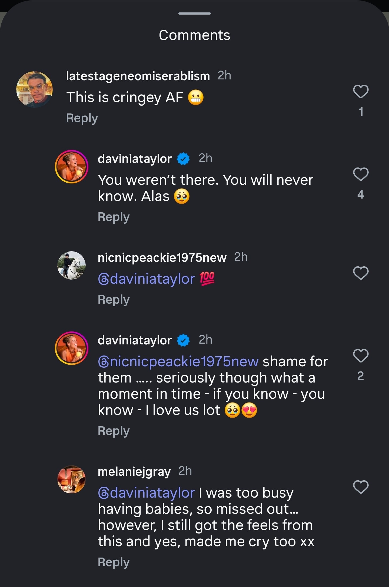This screenshot has height=587, width=389.
Task: Tap the comments sheet drag handle
Action: click(194, 14)
